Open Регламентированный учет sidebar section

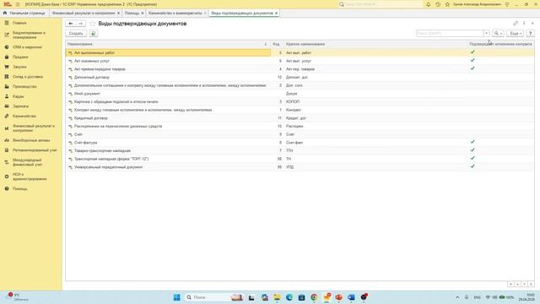[x=35, y=150]
